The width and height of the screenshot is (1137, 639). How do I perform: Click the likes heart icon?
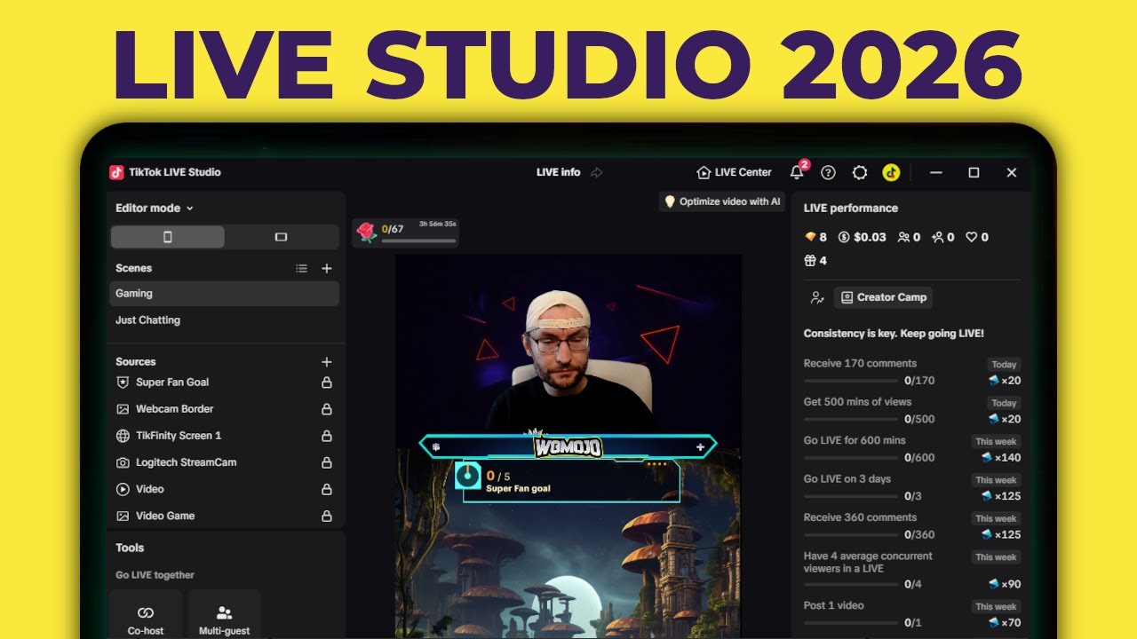click(971, 237)
